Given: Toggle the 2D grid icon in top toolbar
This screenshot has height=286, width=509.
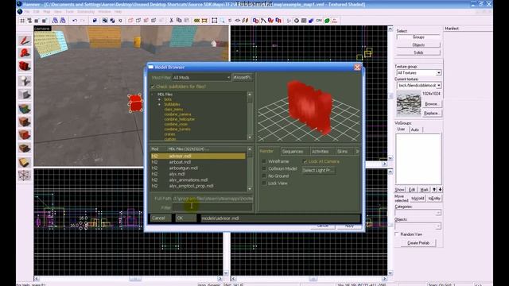Looking at the screenshot, I should (x=22, y=21).
